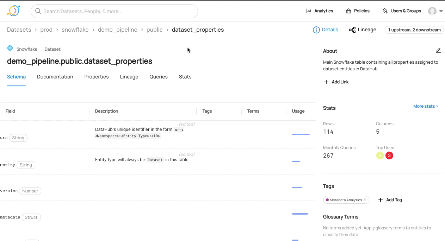Click the urn row usage bar
Screen dimensions: 445x241
point(301,134)
